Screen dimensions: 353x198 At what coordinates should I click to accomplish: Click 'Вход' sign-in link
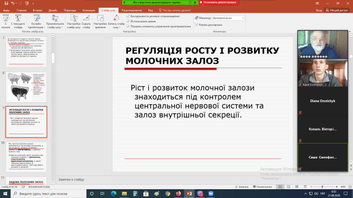tap(319, 10)
